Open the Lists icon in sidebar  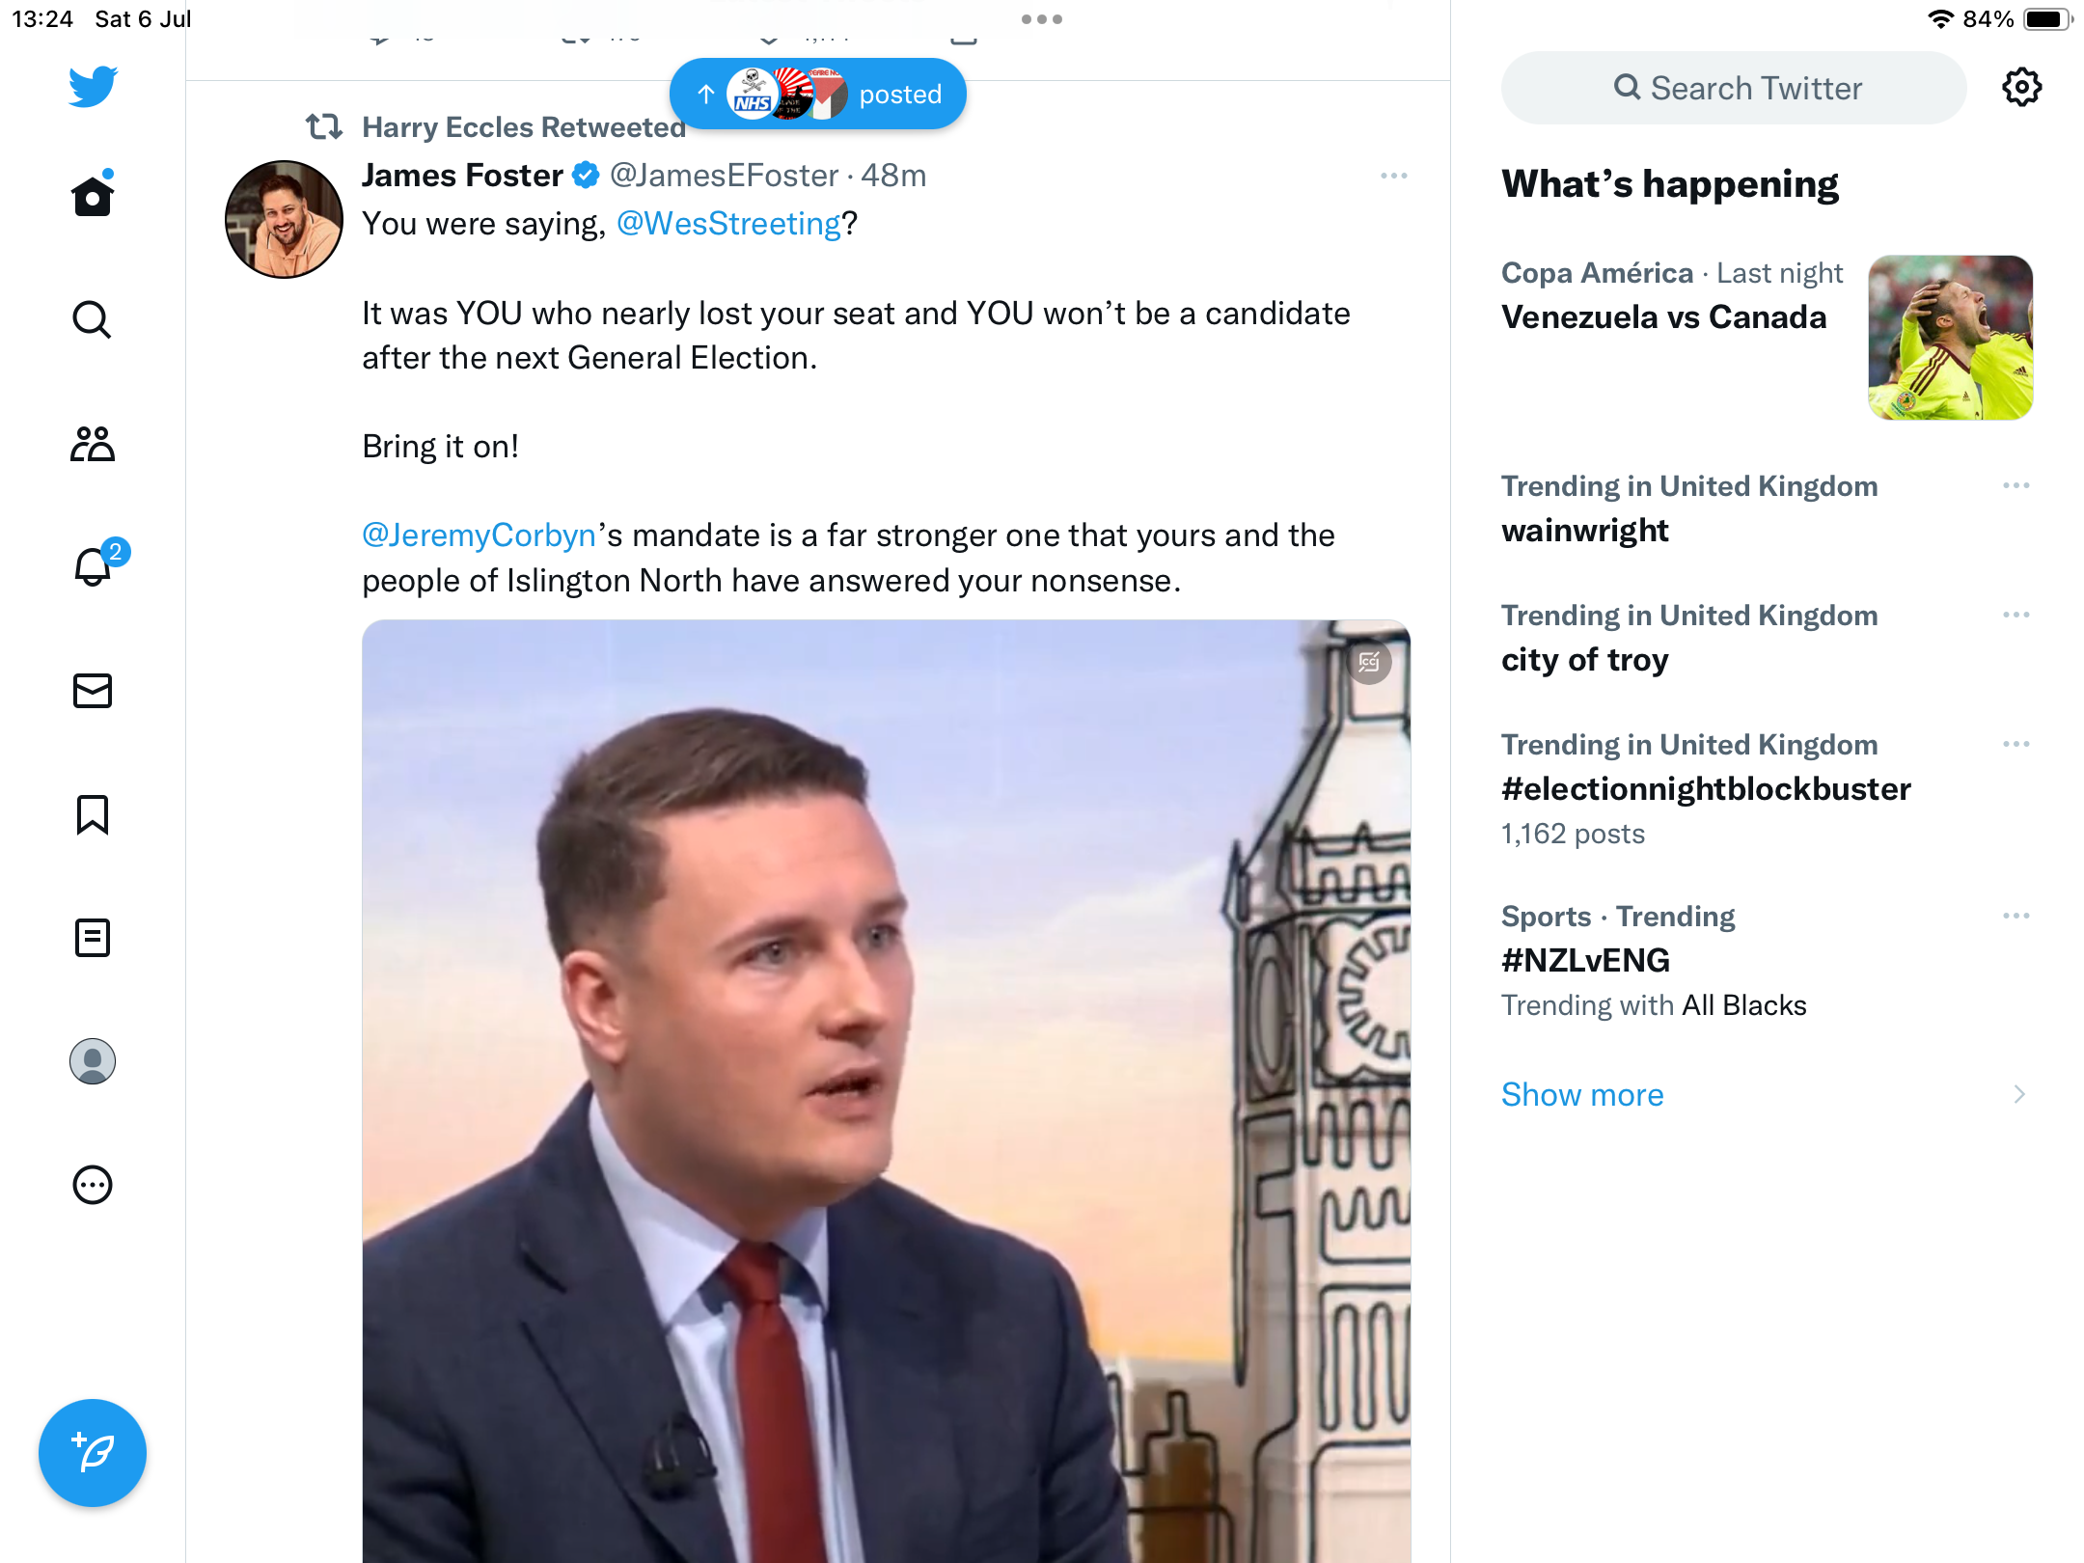point(93,938)
